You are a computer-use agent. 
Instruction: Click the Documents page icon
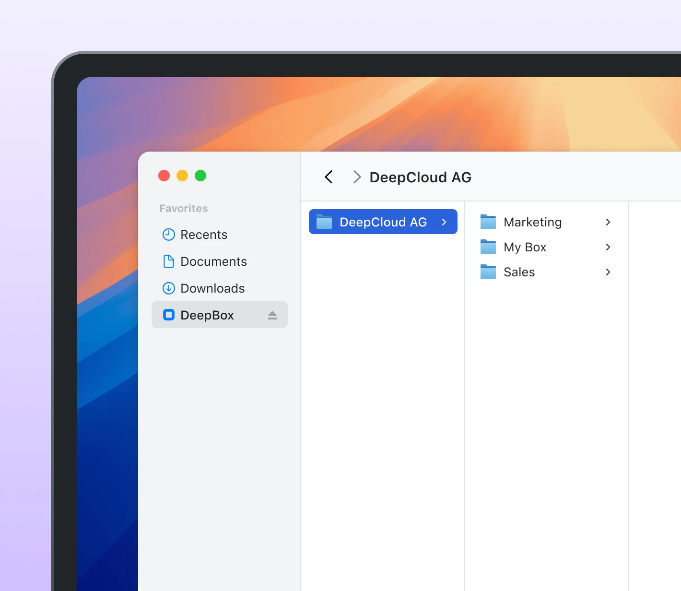169,261
